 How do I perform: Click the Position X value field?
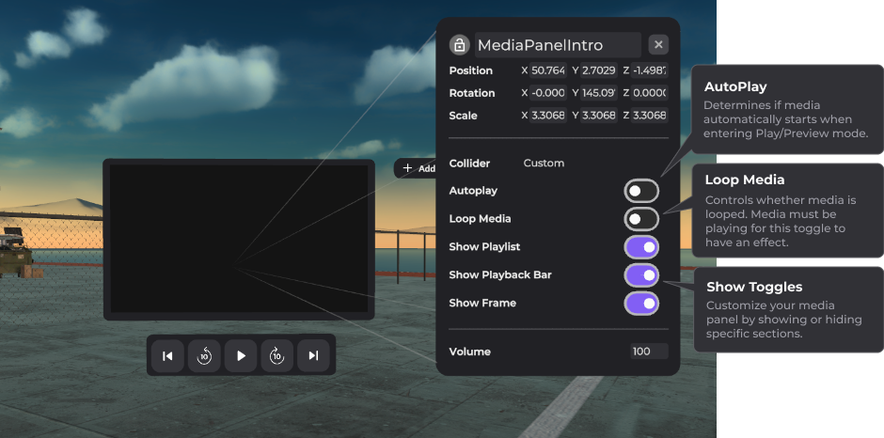pyautogui.click(x=548, y=70)
